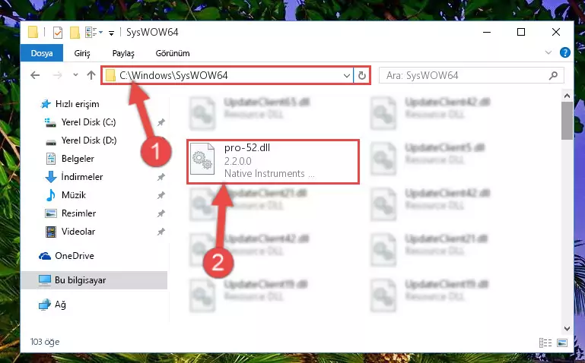This screenshot has height=363, width=585.
Task: Switch to the Giriş ribbon tab
Action: [81, 53]
